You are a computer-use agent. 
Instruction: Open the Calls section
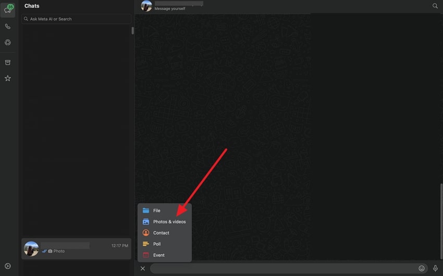tap(8, 26)
